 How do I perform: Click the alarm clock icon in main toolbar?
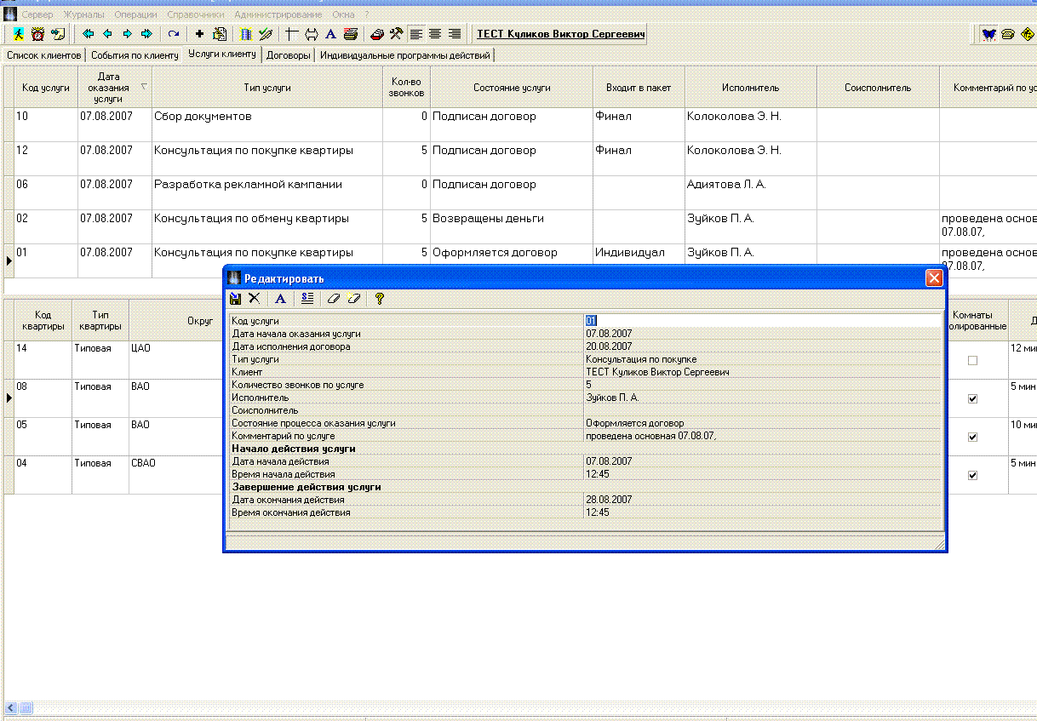[38, 34]
